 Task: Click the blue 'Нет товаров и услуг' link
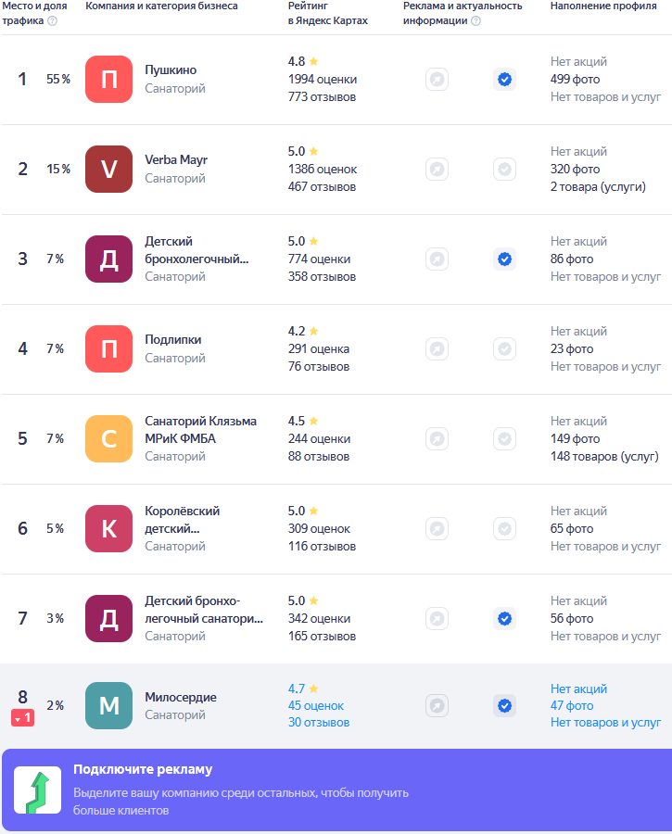(605, 722)
